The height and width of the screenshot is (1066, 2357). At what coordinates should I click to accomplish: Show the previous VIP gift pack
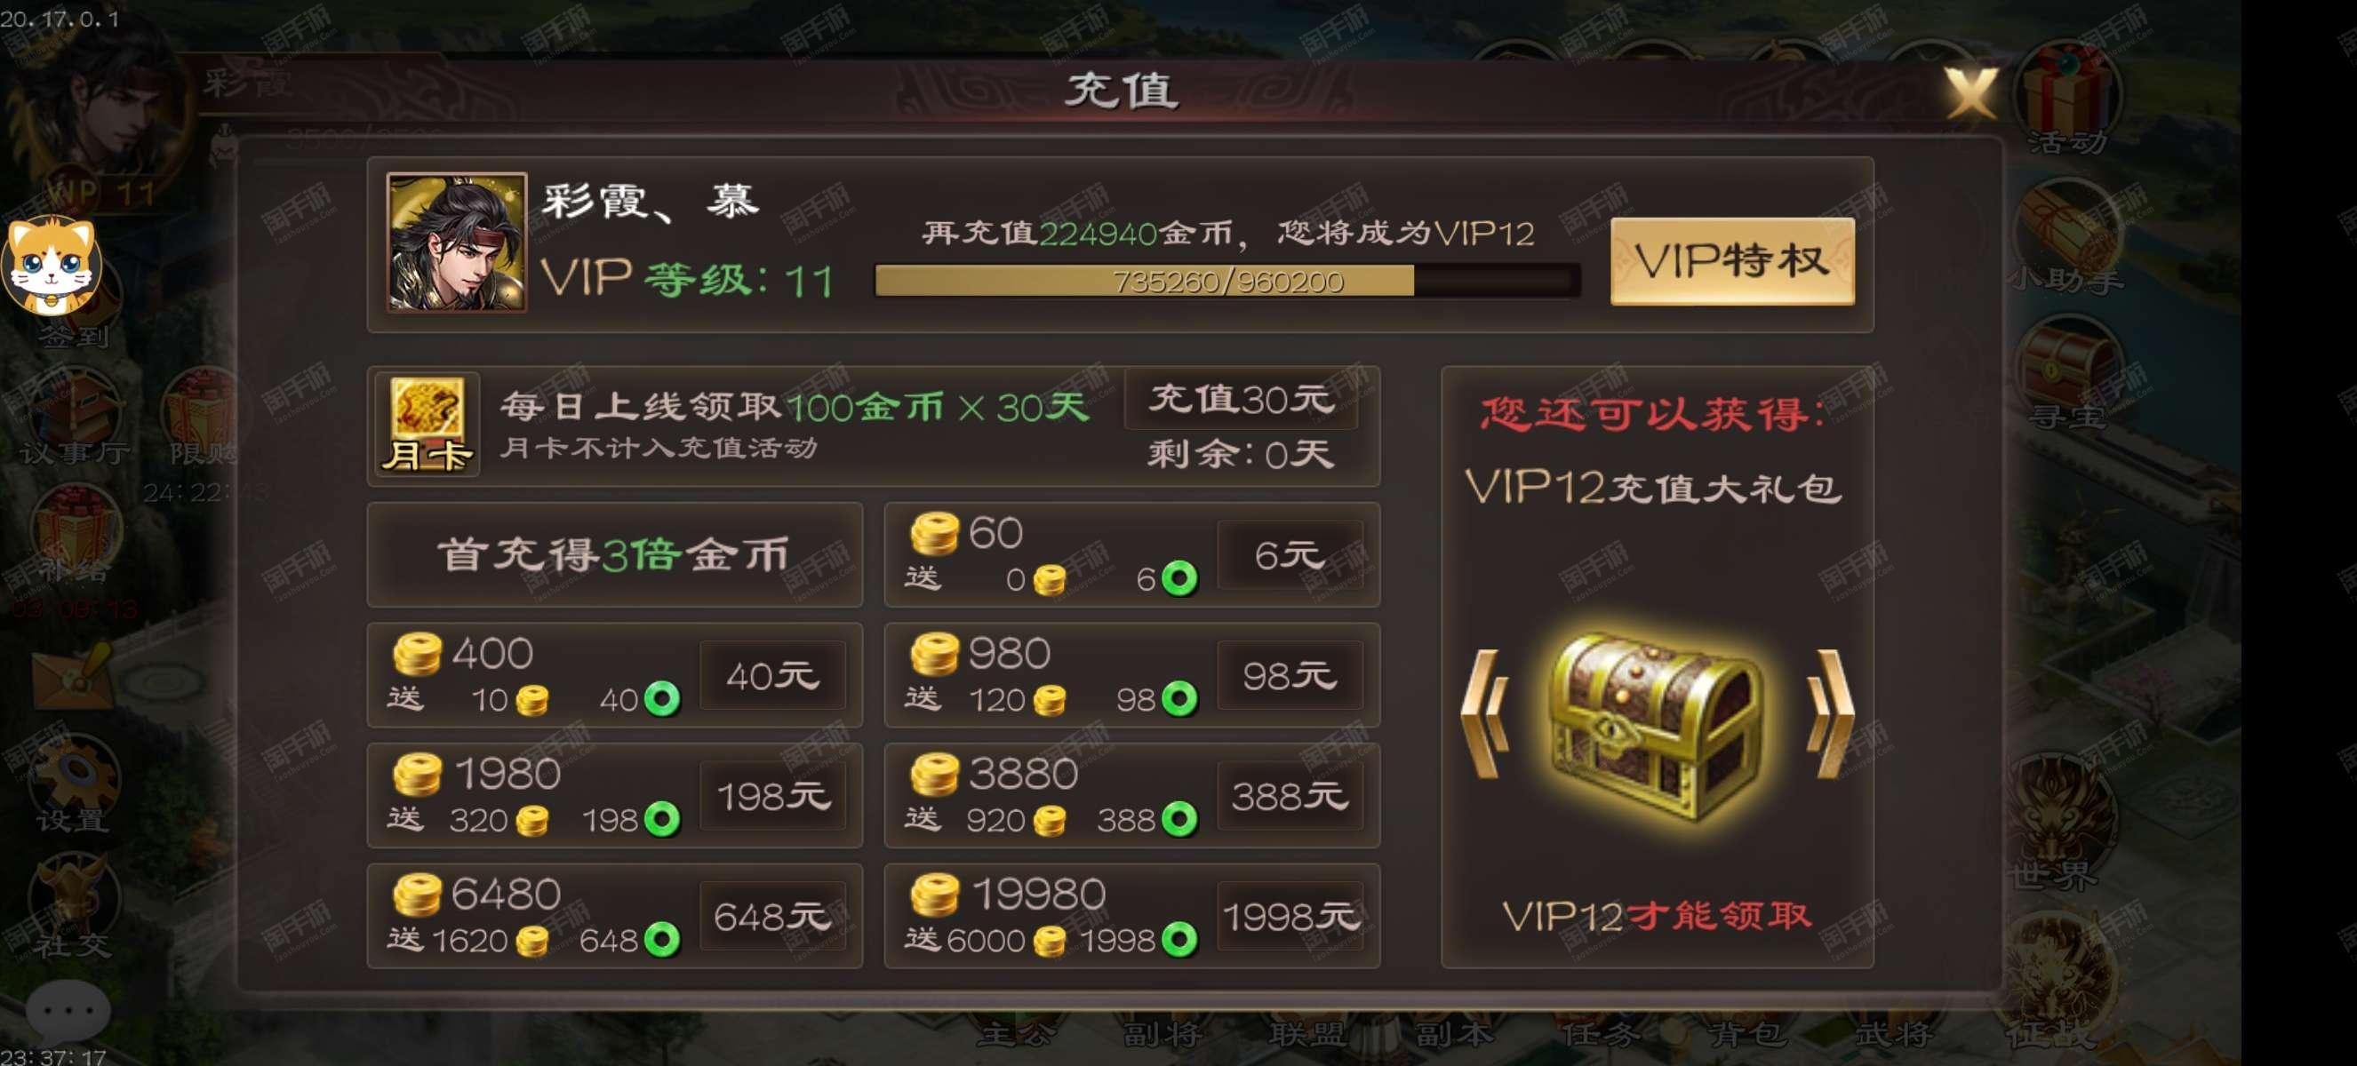pos(1486,714)
